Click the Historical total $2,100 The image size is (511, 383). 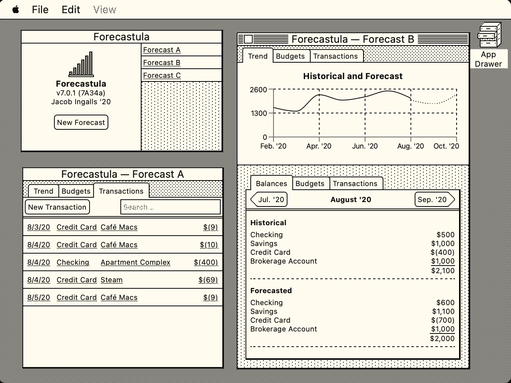coord(443,271)
